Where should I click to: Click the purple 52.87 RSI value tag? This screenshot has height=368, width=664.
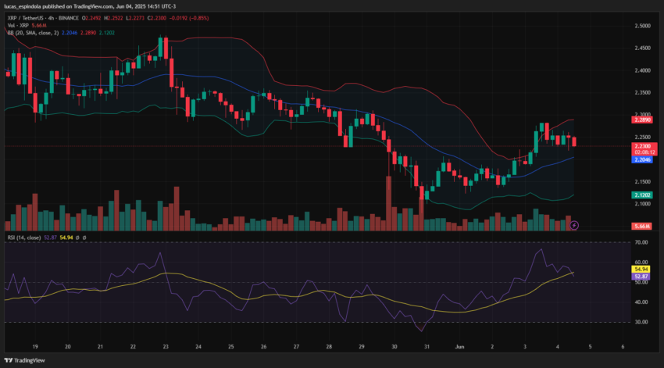coord(641,277)
